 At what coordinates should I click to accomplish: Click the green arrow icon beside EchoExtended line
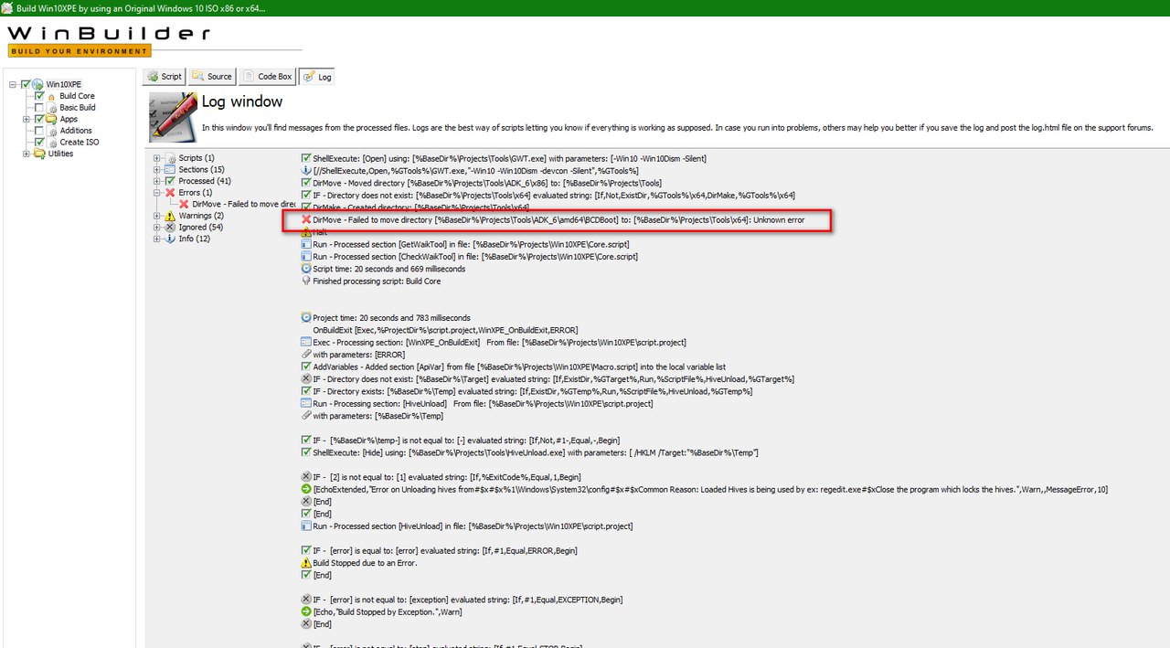click(306, 489)
